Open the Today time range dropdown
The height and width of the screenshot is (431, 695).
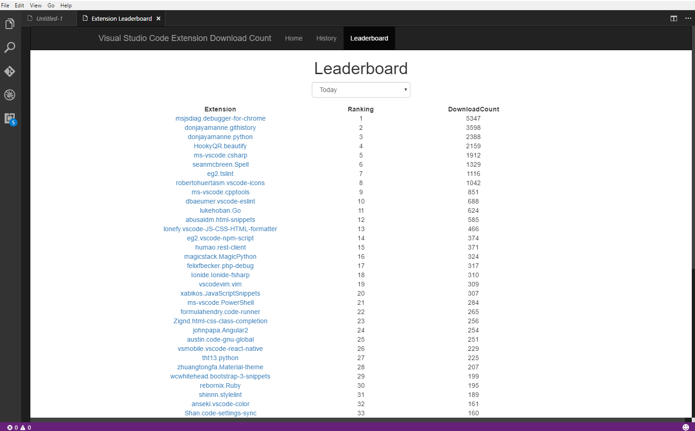[361, 90]
